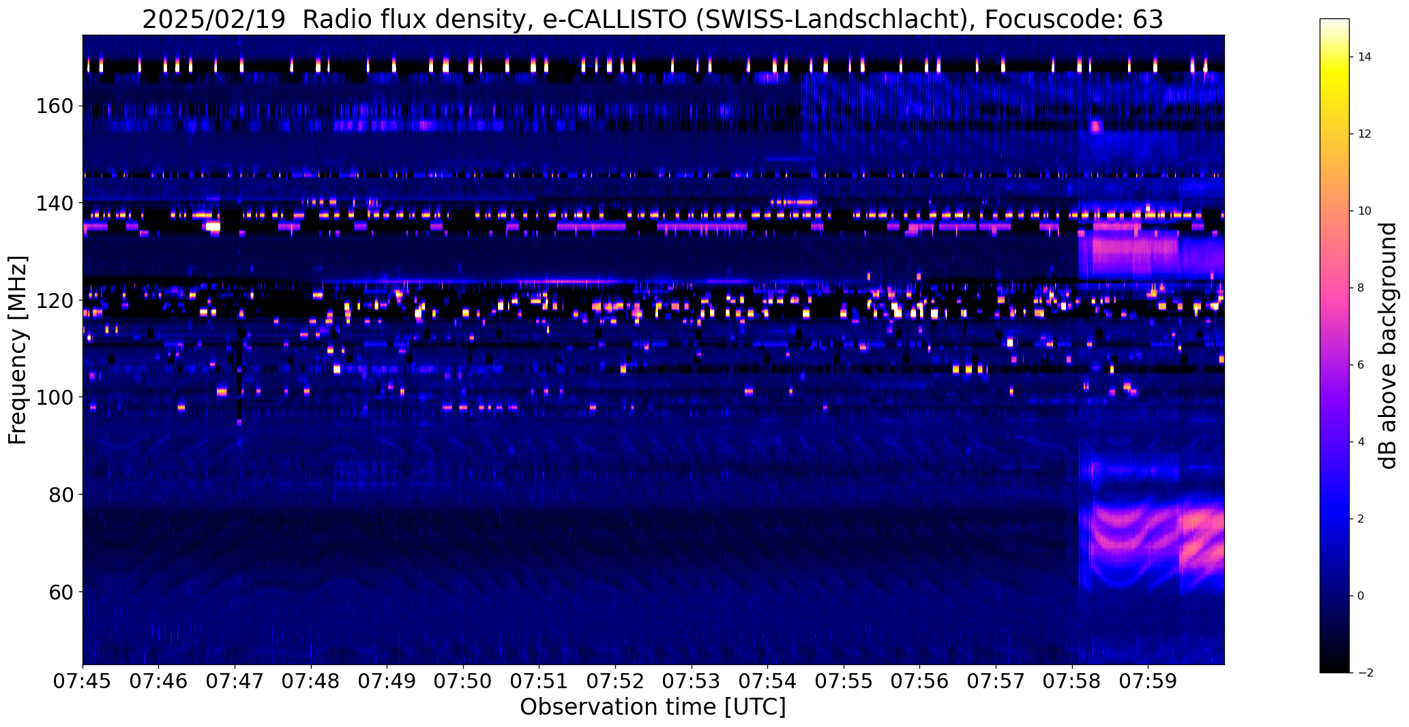Click the colorbar tick label 6
1409x727 pixels.
tap(1361, 365)
